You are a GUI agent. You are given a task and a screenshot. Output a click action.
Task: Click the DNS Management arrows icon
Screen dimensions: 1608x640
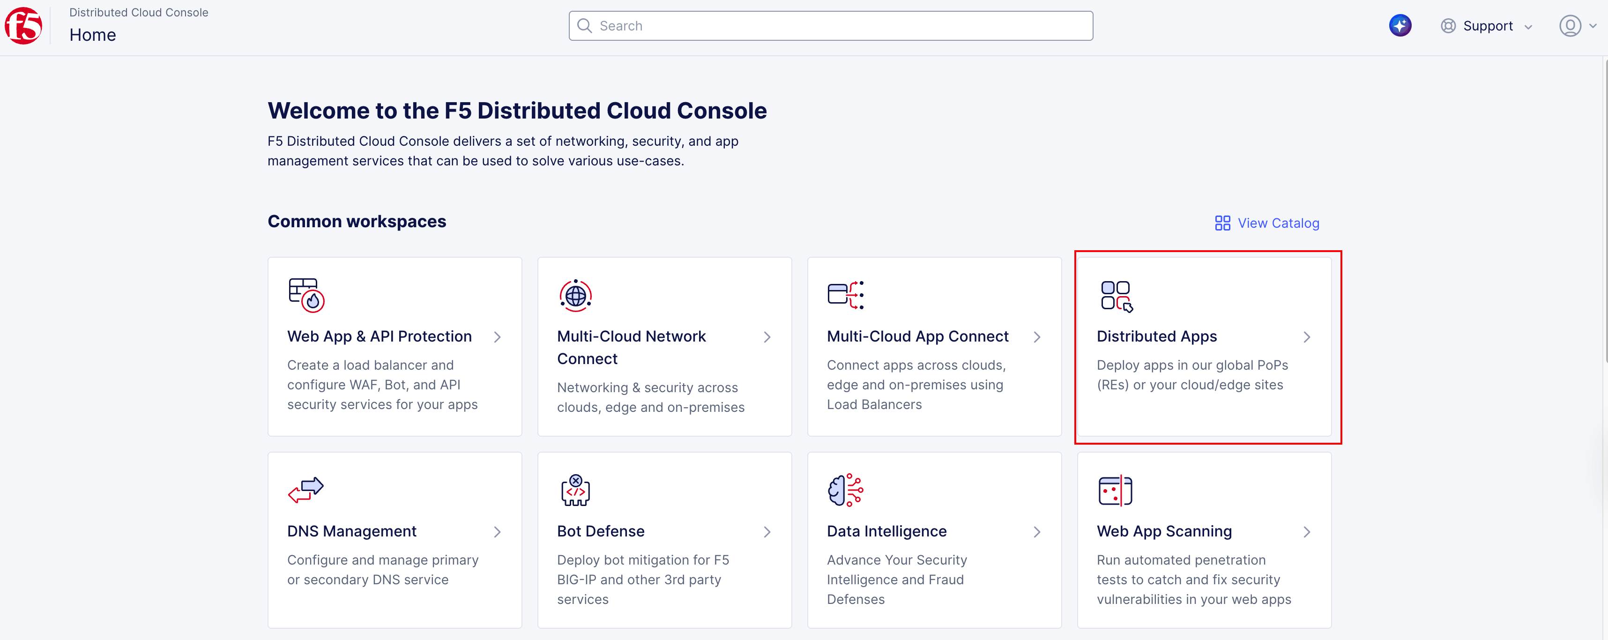(x=306, y=490)
